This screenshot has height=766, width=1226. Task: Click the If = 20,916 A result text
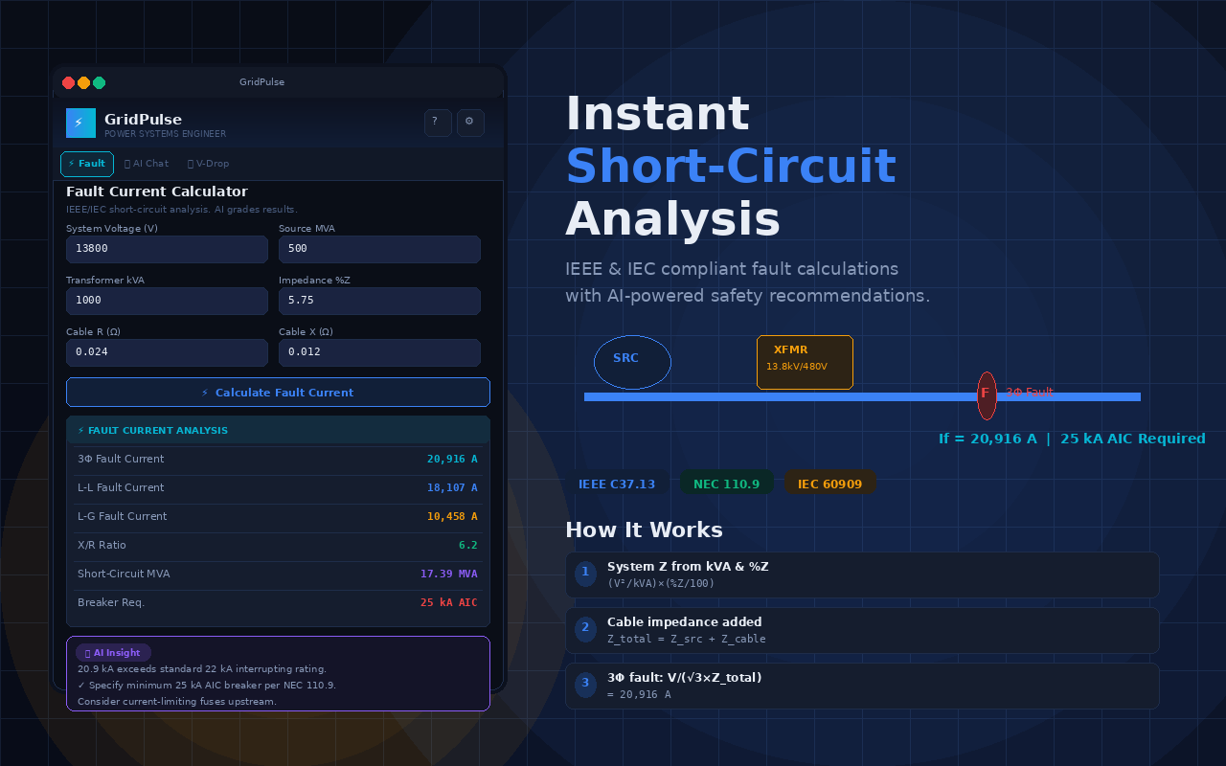click(x=1072, y=439)
